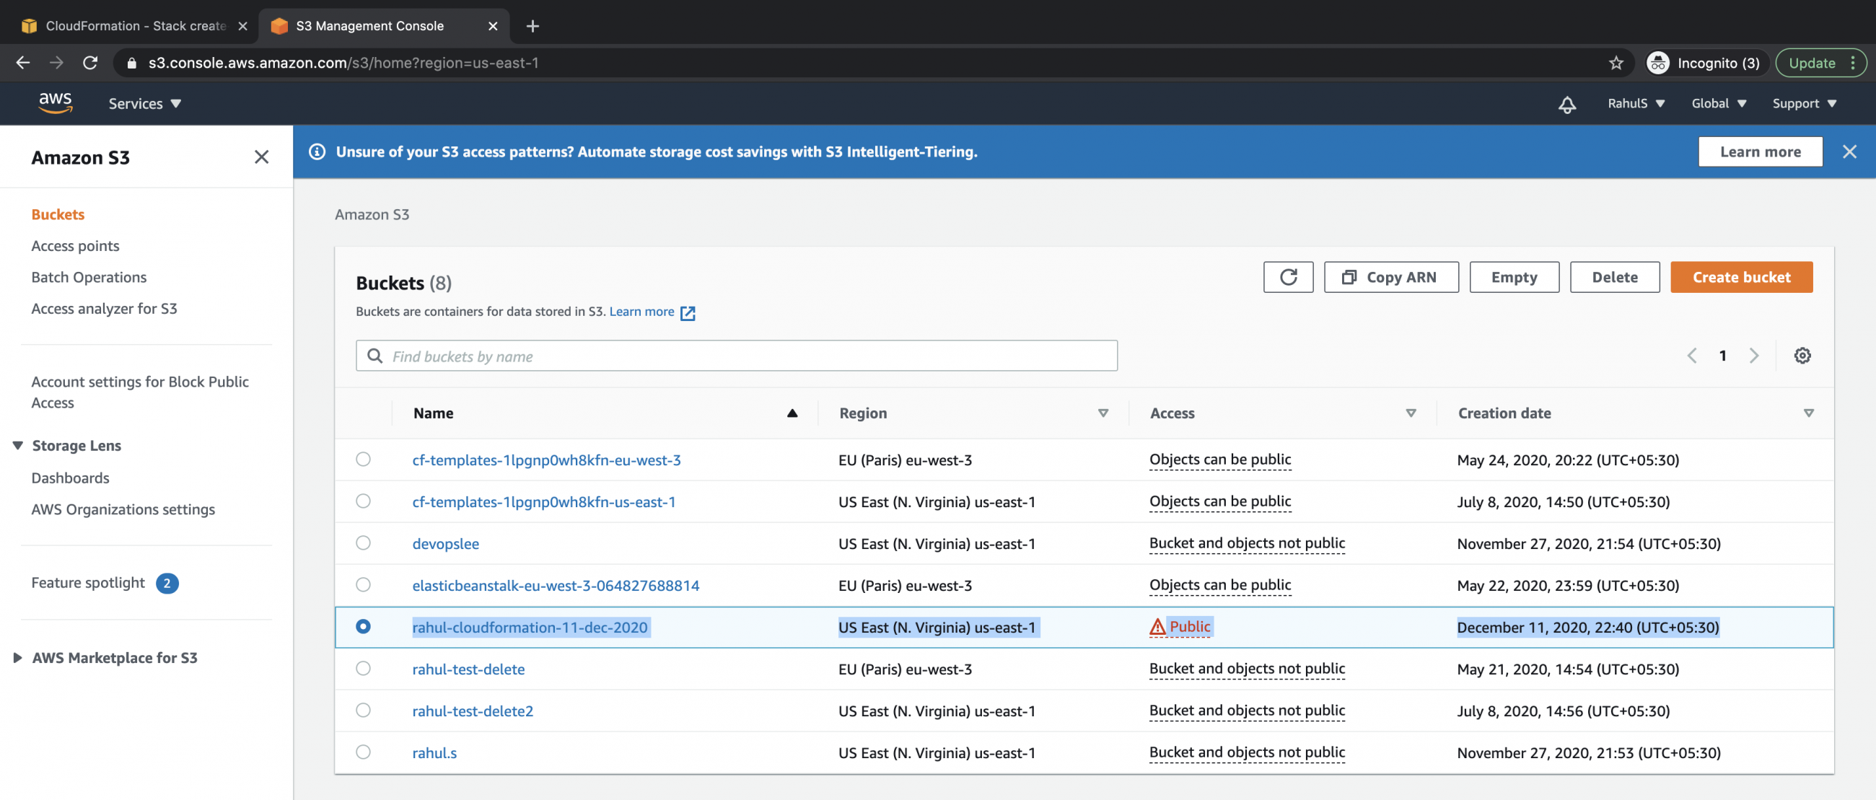This screenshot has height=800, width=1876.
Task: Toggle radio for rahul-cloudformation-11-dec-2020 bucket
Action: point(363,627)
